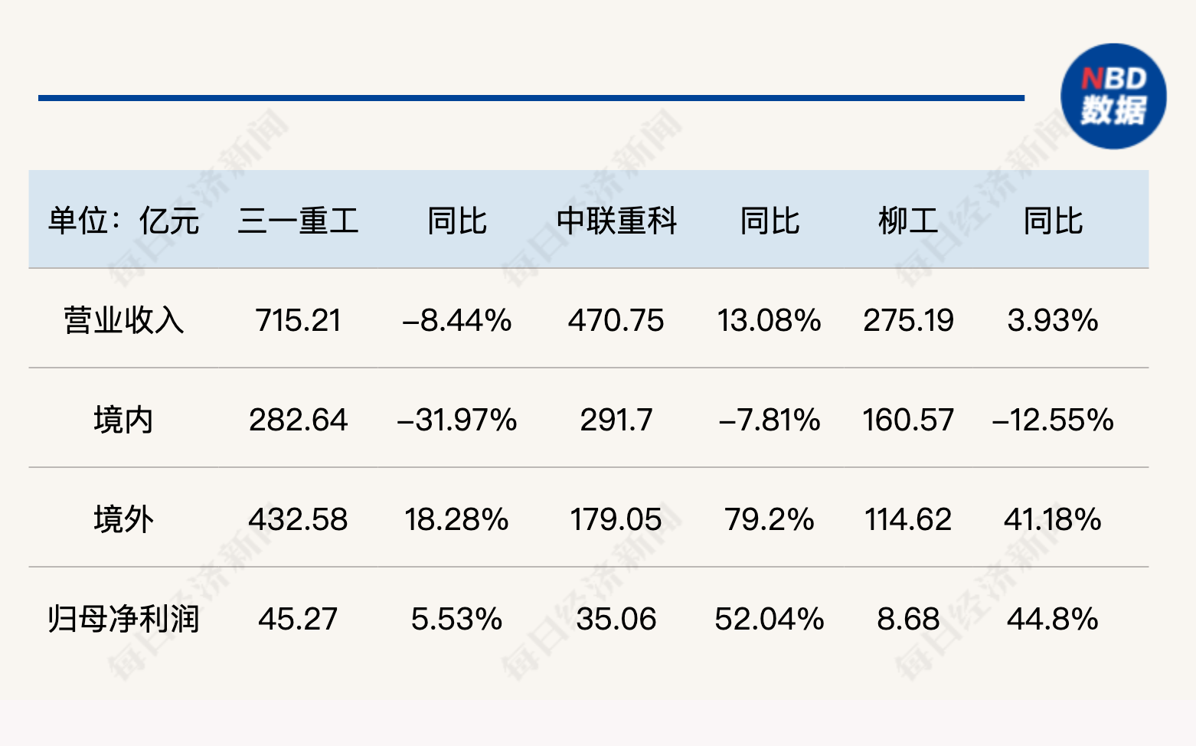Click the blue horizontal divider line
1196x746 pixels.
tap(531, 98)
